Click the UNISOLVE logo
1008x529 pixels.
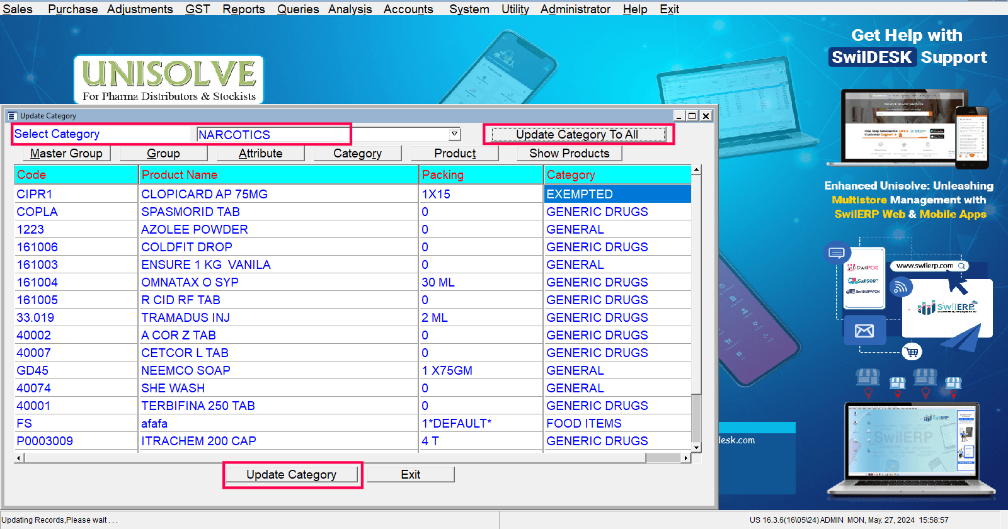pos(169,79)
